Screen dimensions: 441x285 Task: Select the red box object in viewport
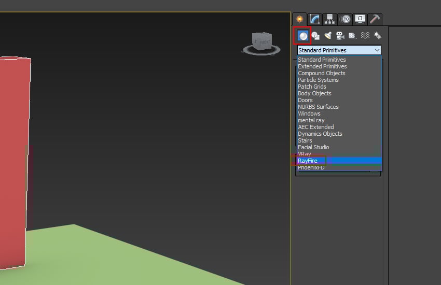pyautogui.click(x=14, y=163)
